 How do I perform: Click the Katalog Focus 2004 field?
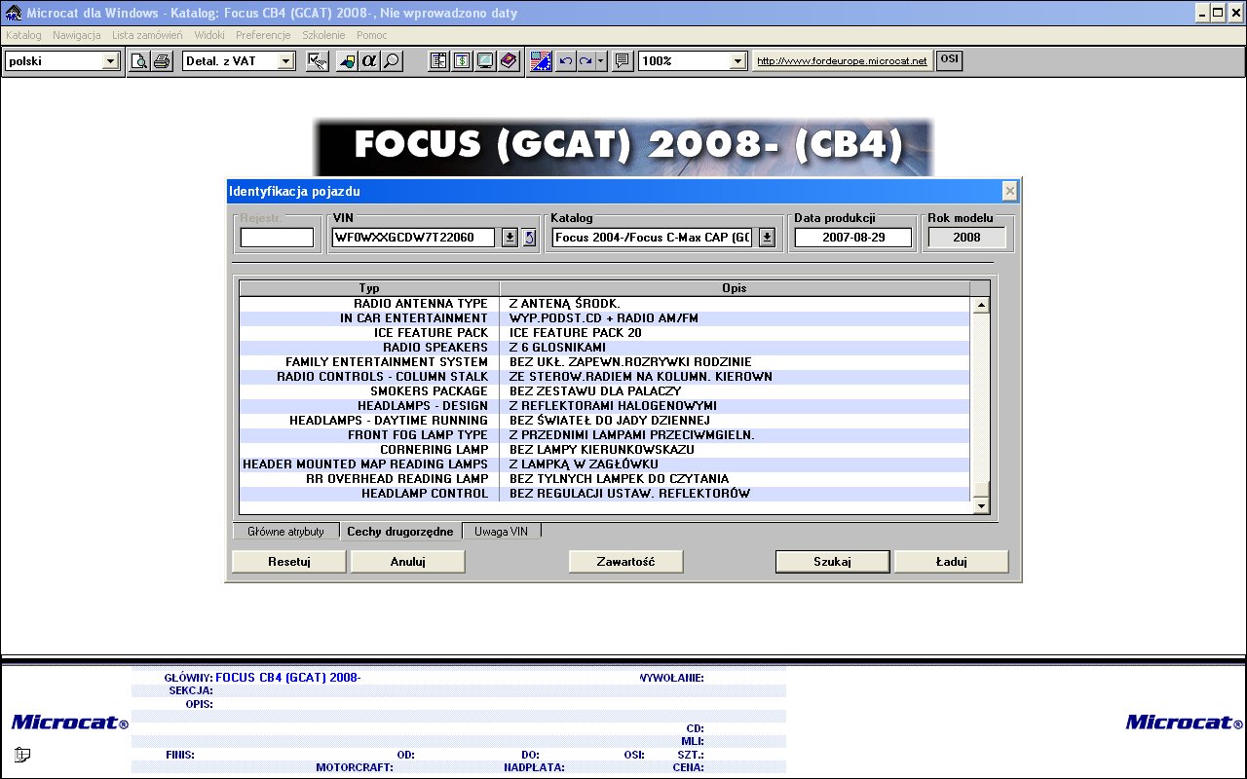[653, 238]
